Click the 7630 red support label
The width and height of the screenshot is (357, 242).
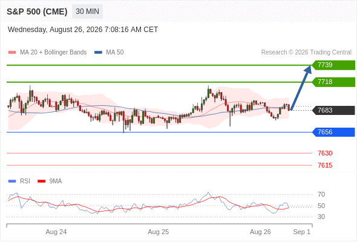coord(325,153)
